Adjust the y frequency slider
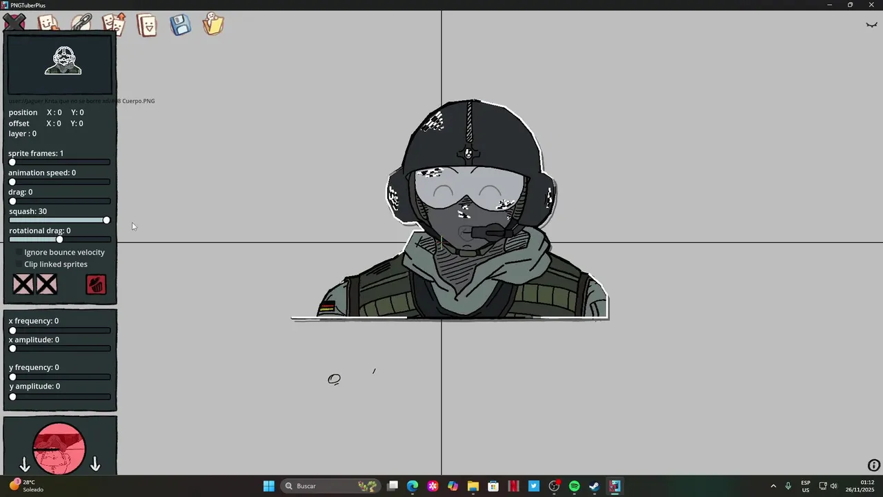The height and width of the screenshot is (497, 883). coord(59,377)
